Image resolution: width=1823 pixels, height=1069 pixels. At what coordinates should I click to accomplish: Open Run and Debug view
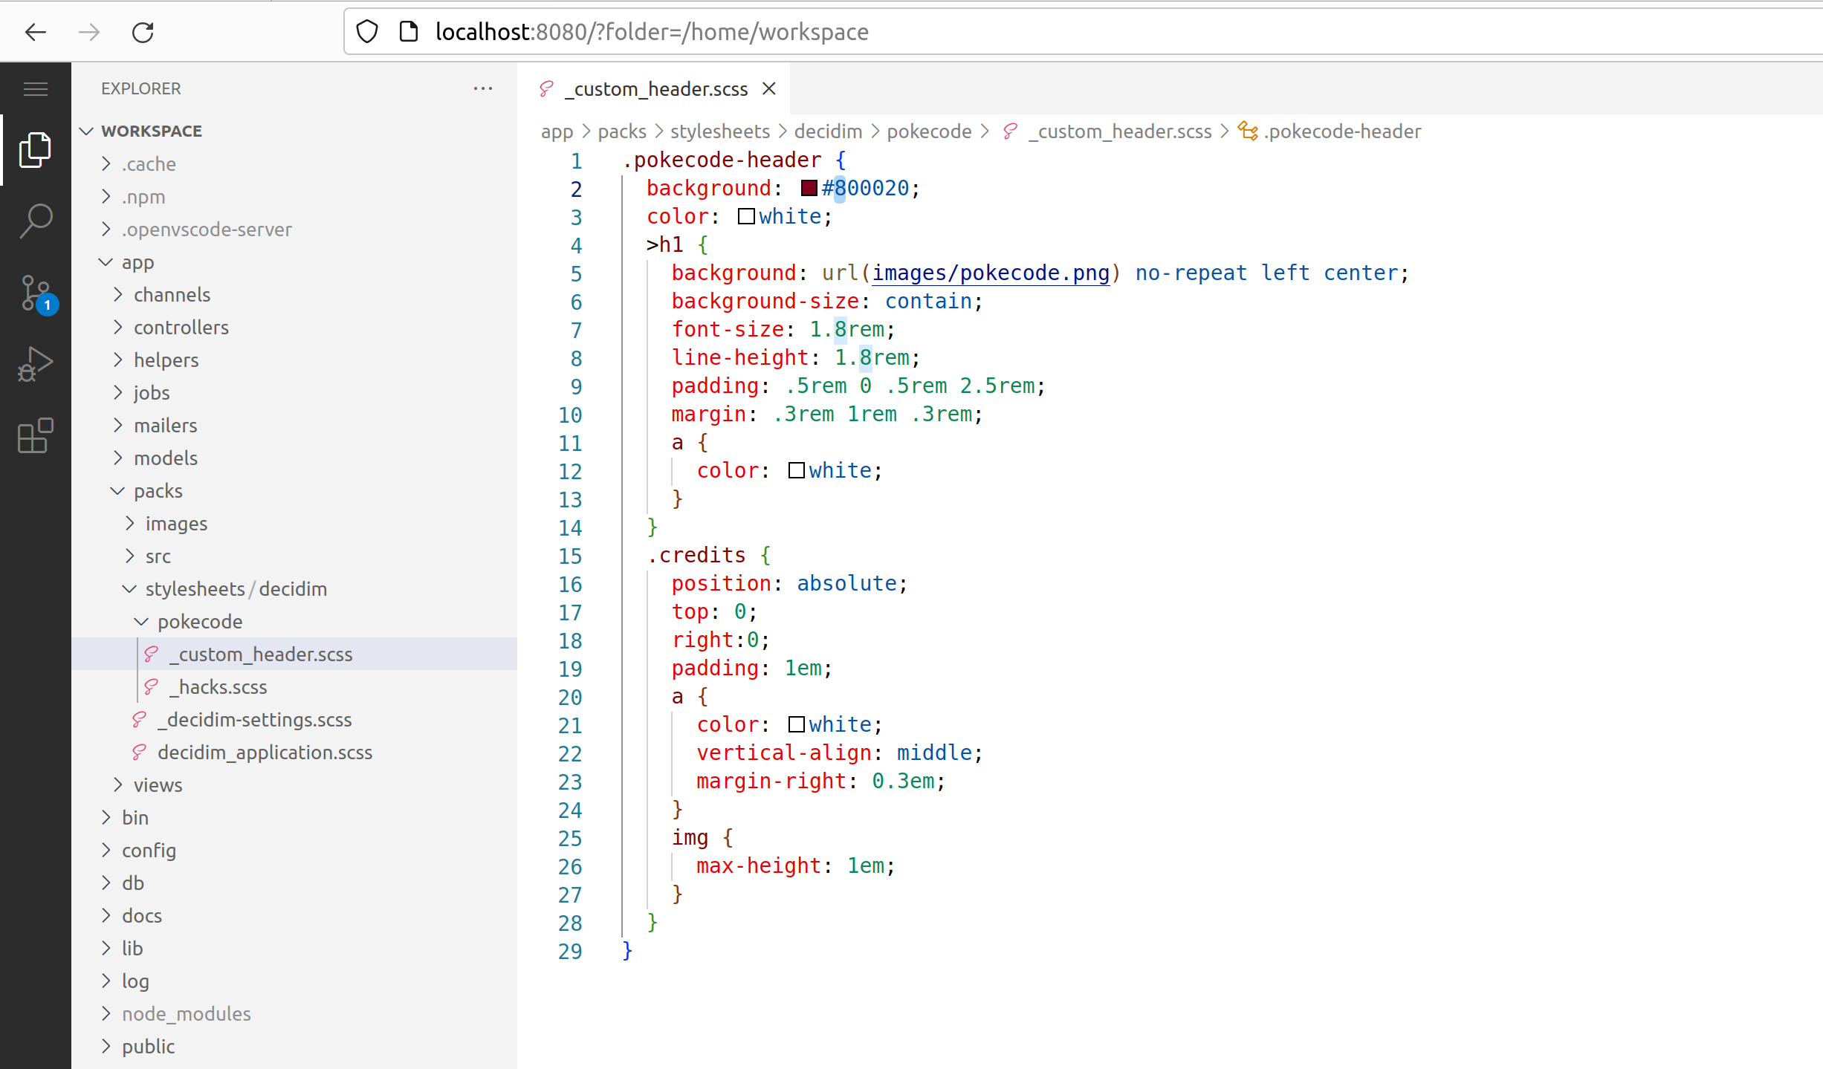point(36,364)
